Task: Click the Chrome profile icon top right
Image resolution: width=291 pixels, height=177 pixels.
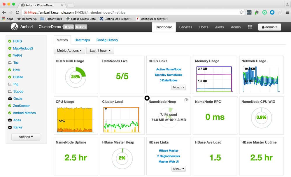Action: click(x=287, y=4)
